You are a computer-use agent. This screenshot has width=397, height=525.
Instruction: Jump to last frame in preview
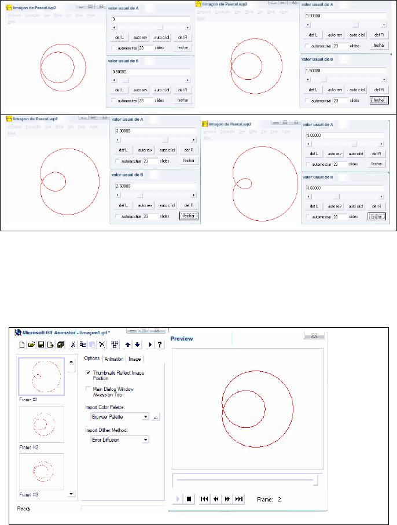[239, 499]
